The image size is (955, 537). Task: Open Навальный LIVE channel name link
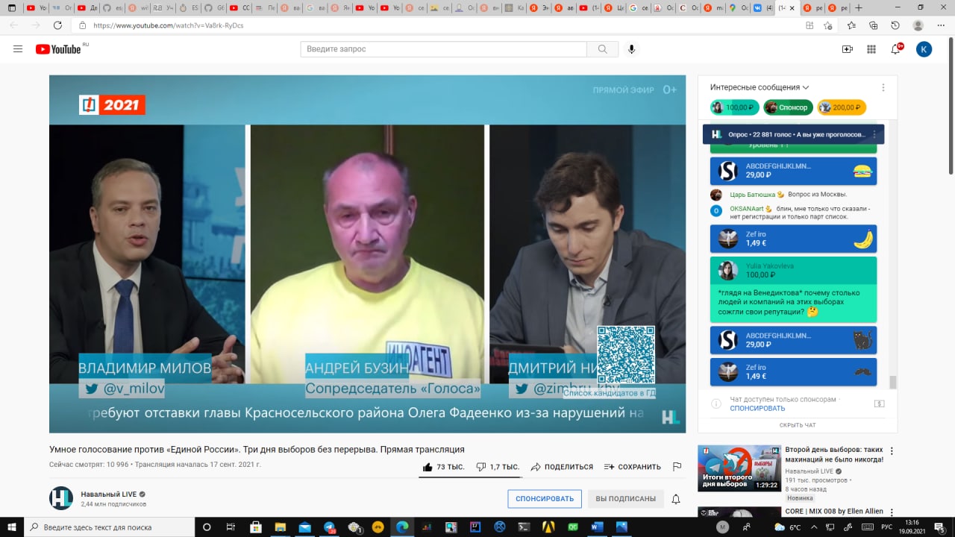(109, 494)
